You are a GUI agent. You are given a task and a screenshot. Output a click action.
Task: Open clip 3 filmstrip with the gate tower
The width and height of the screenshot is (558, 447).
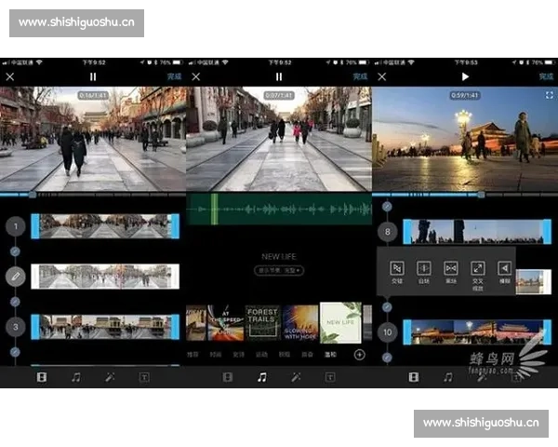click(105, 327)
